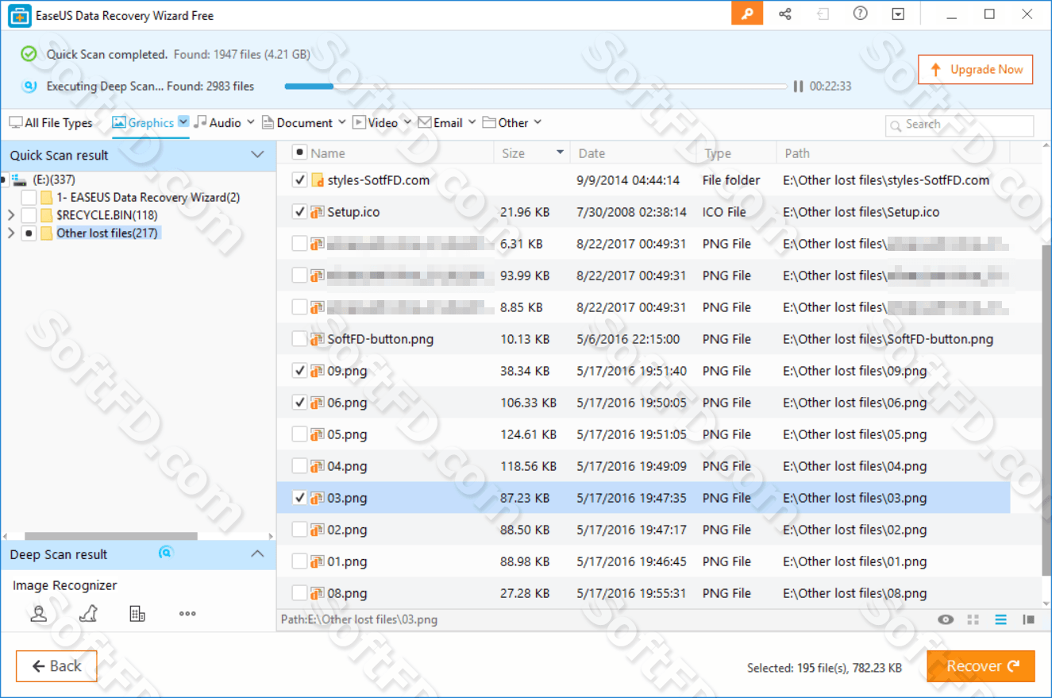Click the Back button
1052x698 pixels.
coord(56,666)
